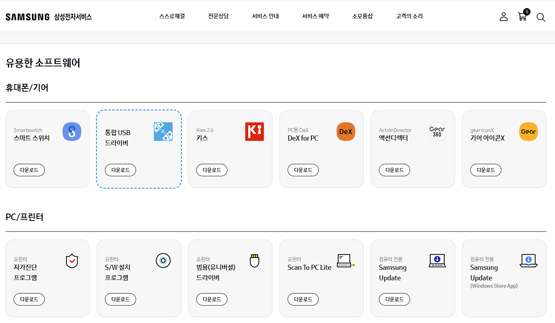Click the 휴대폰/기어 section heading
This screenshot has height=323, width=555.
pyautogui.click(x=27, y=88)
